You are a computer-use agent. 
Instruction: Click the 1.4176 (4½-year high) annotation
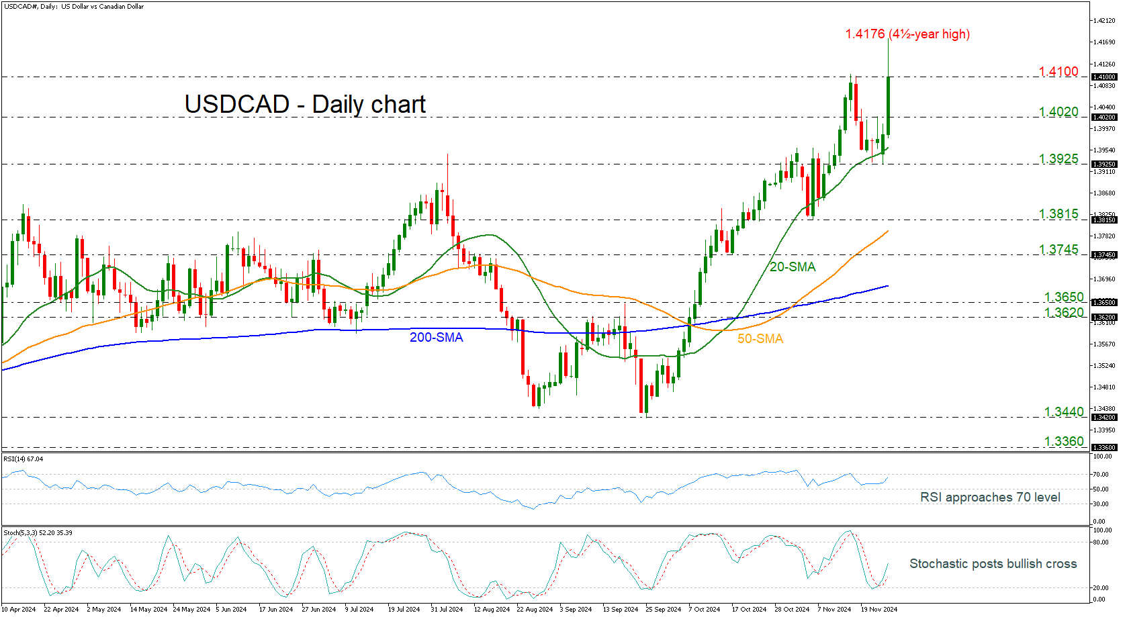[907, 34]
